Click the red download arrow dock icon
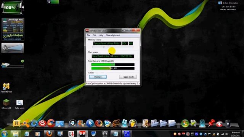The image size is (244, 137). point(219,124)
